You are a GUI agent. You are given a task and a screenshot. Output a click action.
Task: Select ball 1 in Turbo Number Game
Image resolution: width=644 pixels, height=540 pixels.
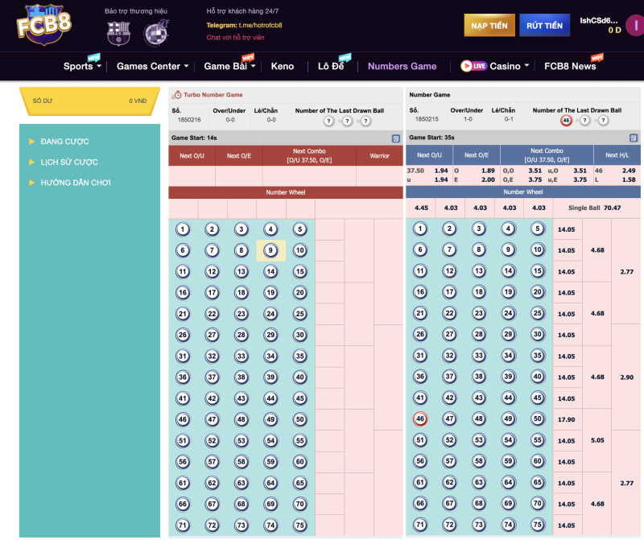pos(183,229)
